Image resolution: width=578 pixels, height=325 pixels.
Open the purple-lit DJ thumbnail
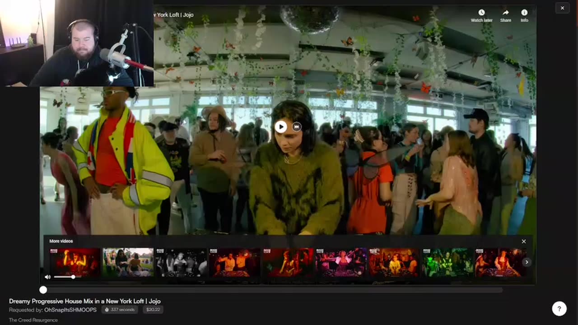(341, 262)
